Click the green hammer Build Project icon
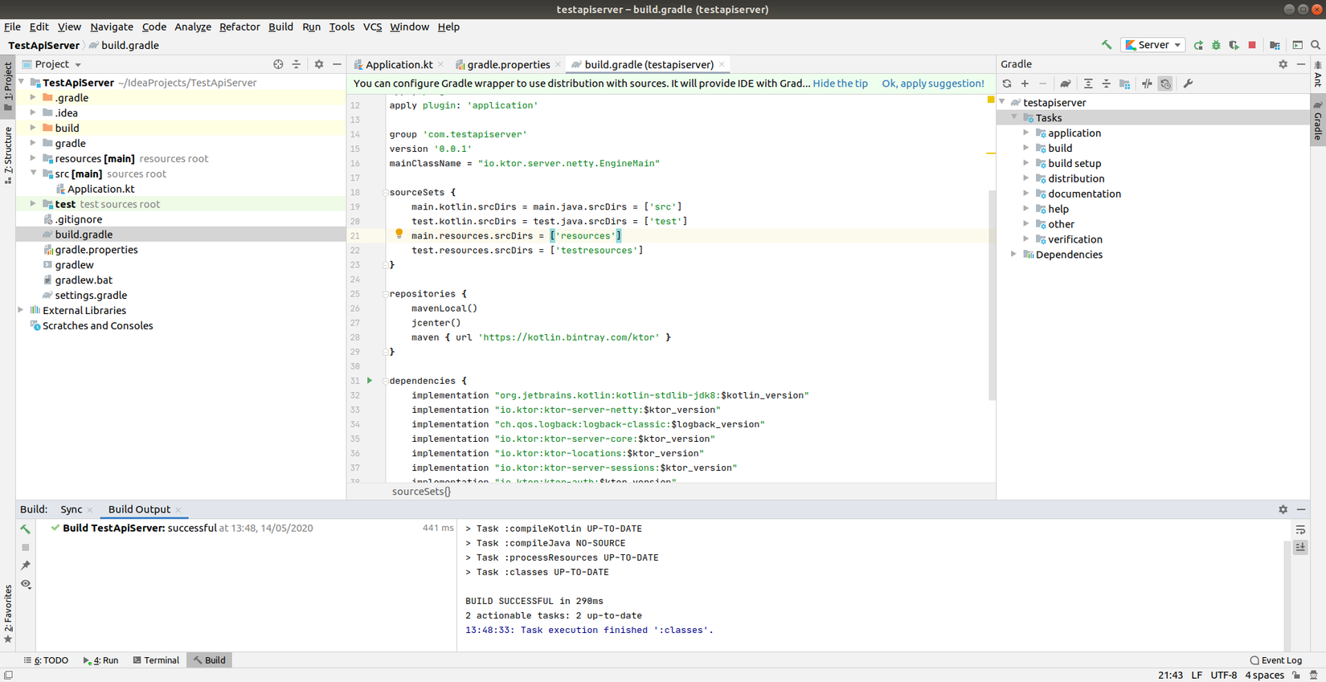This screenshot has height=682, width=1326. pos(1107,45)
